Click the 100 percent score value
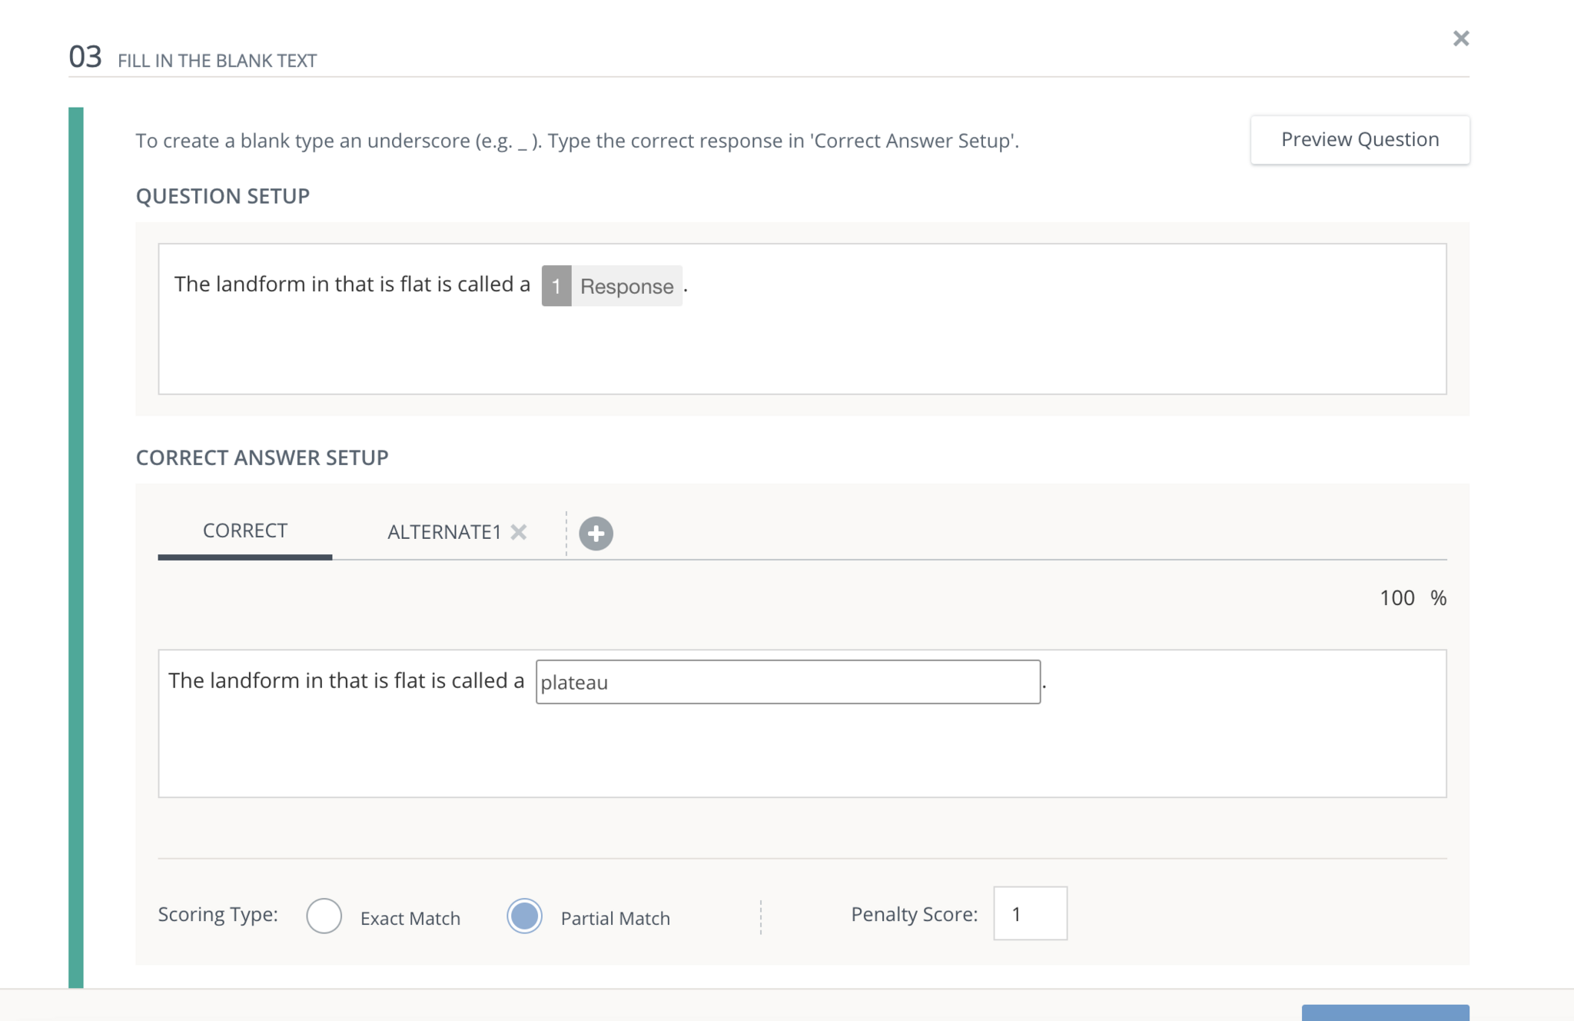 1396,598
